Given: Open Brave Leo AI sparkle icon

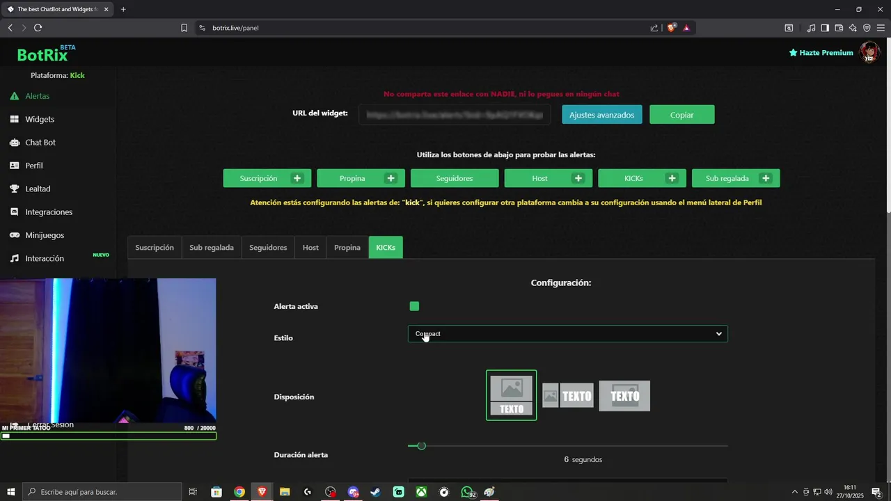Looking at the screenshot, I should (853, 28).
